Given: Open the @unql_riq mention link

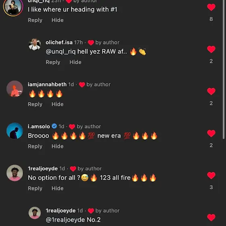Looking at the screenshot, I should pyautogui.click(x=61, y=52).
